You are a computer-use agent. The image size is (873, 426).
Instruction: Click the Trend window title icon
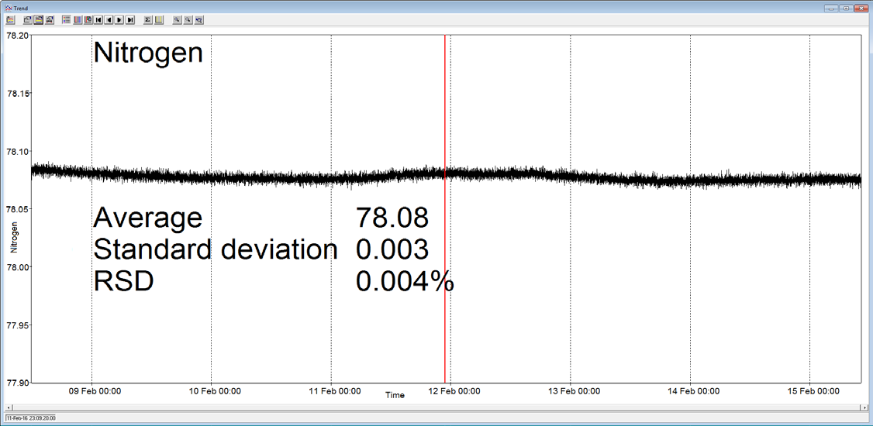(x=7, y=8)
